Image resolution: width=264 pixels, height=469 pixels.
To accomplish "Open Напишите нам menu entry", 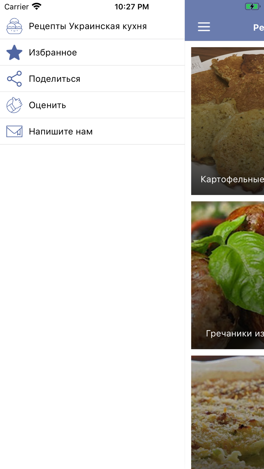I will tap(92, 131).
